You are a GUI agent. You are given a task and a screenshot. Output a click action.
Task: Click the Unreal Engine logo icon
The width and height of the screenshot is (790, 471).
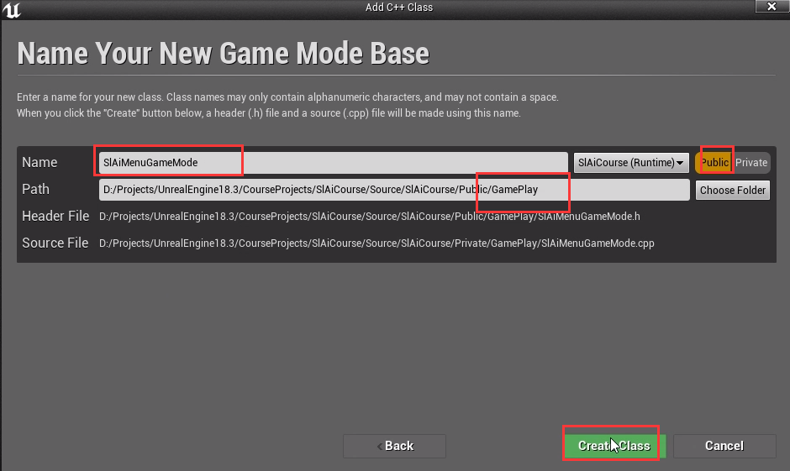click(12, 9)
